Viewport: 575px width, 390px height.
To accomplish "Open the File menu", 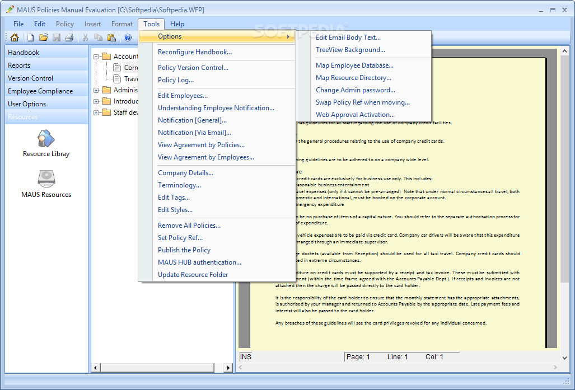I will coord(18,24).
